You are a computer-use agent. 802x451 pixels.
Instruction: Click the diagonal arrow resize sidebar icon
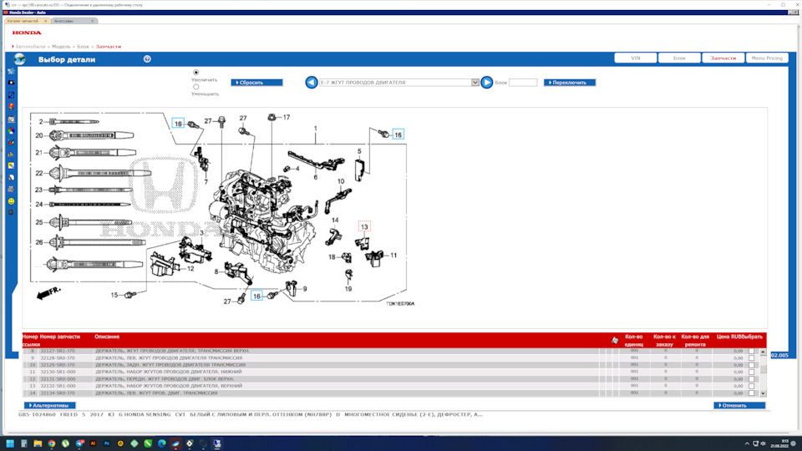point(11,94)
